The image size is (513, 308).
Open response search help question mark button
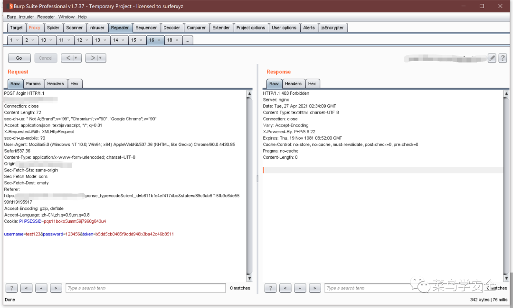271,288
